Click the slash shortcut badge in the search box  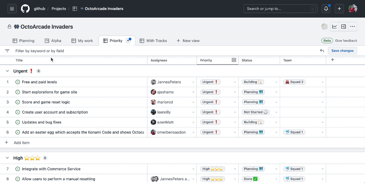(x=313, y=9)
